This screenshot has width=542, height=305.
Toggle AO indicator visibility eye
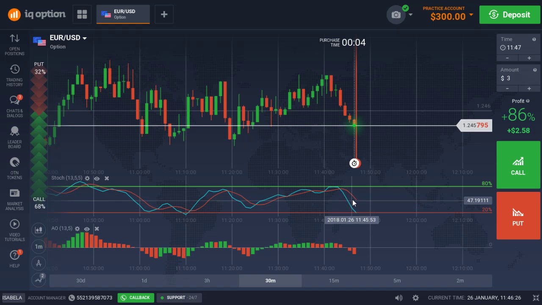[x=87, y=229]
